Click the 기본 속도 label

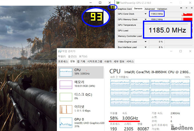[x=157, y=113]
